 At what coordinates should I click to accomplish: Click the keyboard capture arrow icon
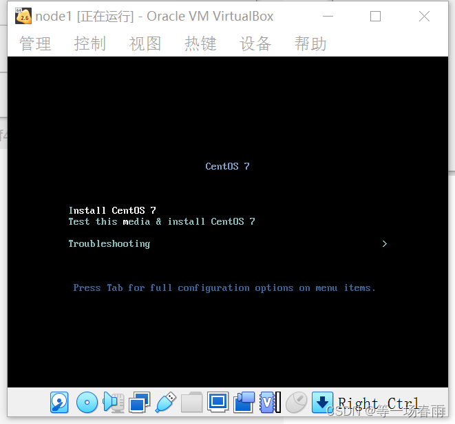(x=322, y=403)
